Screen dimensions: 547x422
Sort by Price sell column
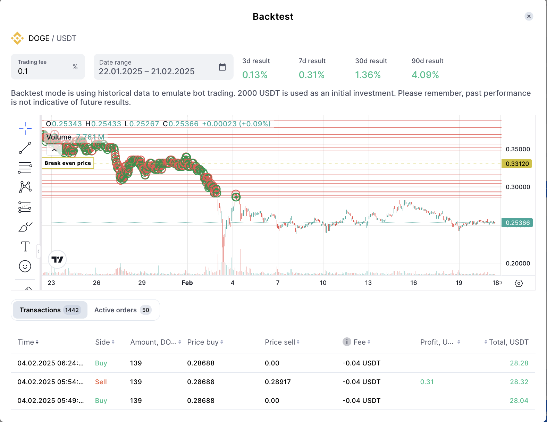click(x=282, y=342)
